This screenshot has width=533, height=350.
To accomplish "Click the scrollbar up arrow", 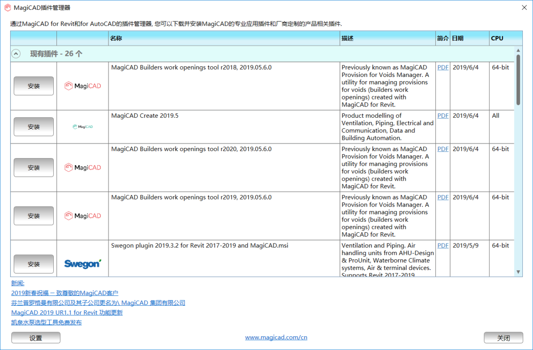I will pos(518,50).
